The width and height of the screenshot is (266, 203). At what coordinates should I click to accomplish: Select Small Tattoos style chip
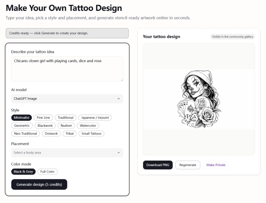91,133
